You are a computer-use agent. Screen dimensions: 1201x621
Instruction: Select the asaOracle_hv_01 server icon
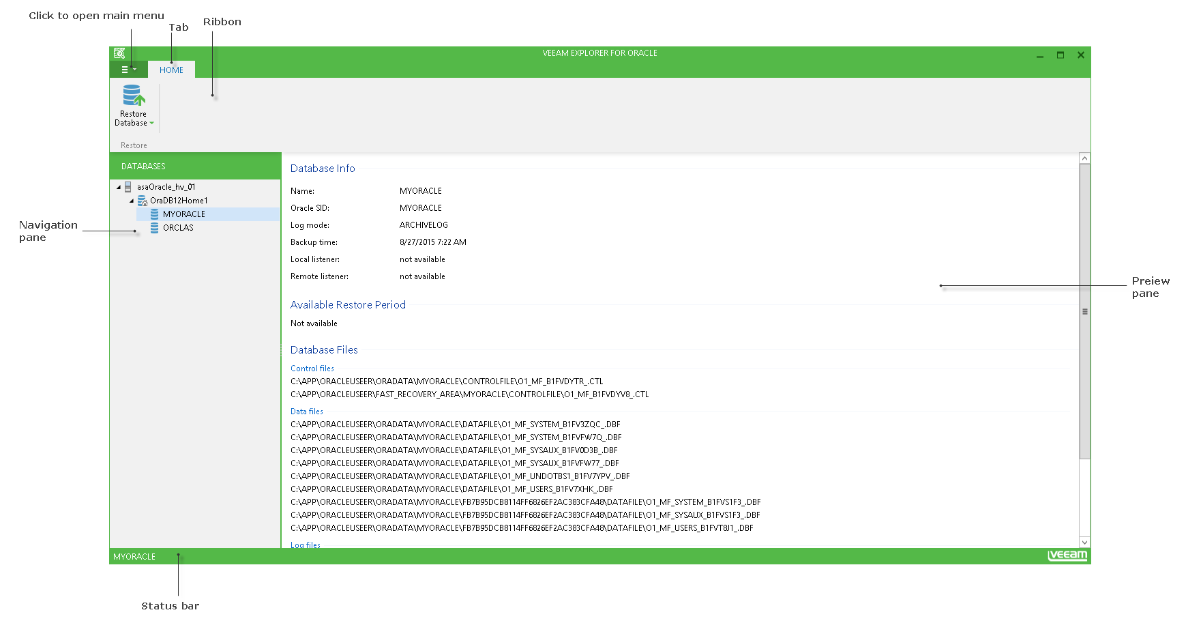tap(128, 187)
